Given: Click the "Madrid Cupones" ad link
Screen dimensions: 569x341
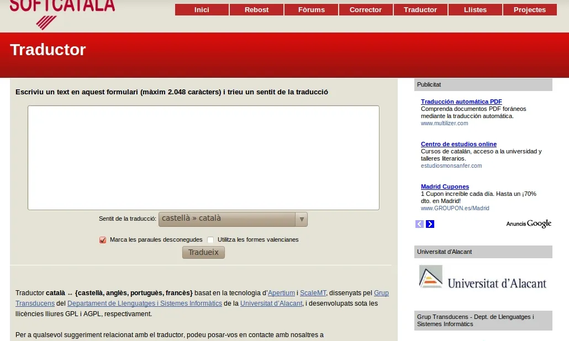Looking at the screenshot, I should click(x=445, y=187).
